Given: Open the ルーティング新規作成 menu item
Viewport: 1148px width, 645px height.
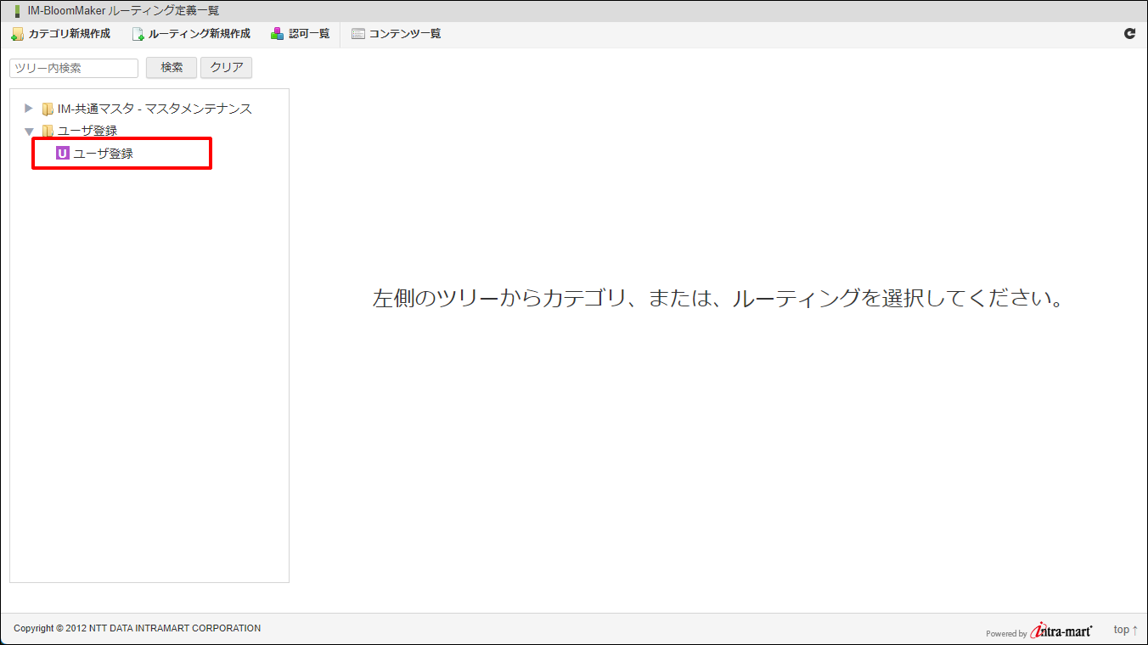Looking at the screenshot, I should coord(199,34).
